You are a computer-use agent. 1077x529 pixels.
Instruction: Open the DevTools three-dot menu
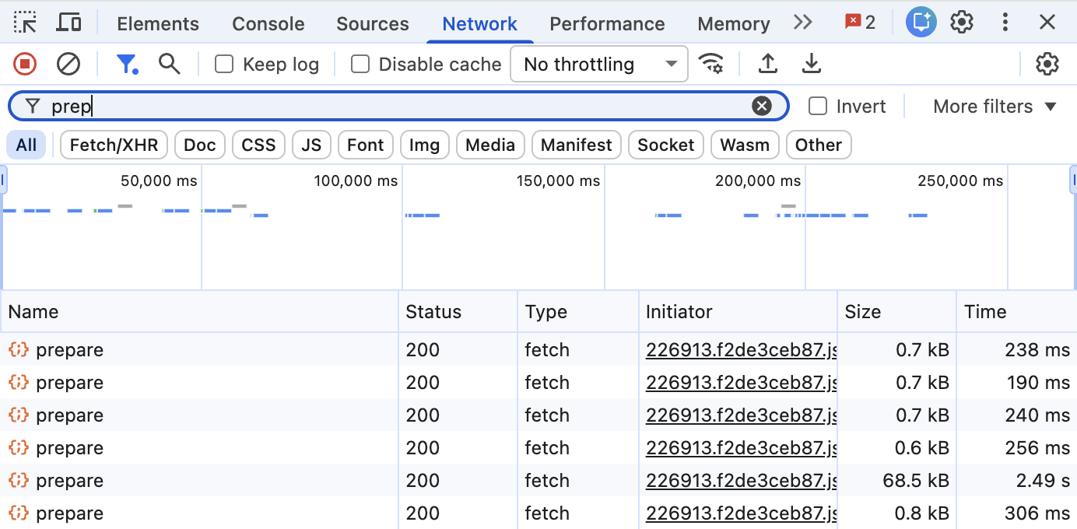coord(1005,23)
